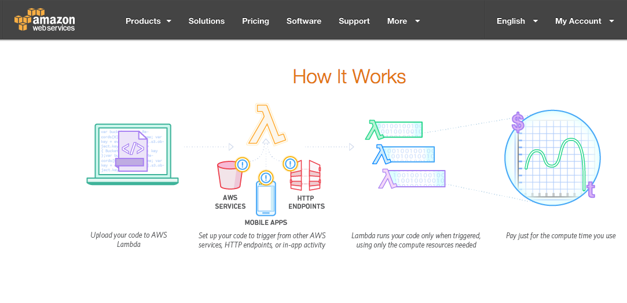627x303 pixels.
Task: Click the purple code file icon
Action: coord(132,151)
